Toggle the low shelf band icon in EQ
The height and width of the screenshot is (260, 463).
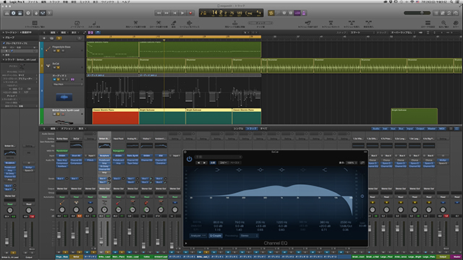(218, 170)
